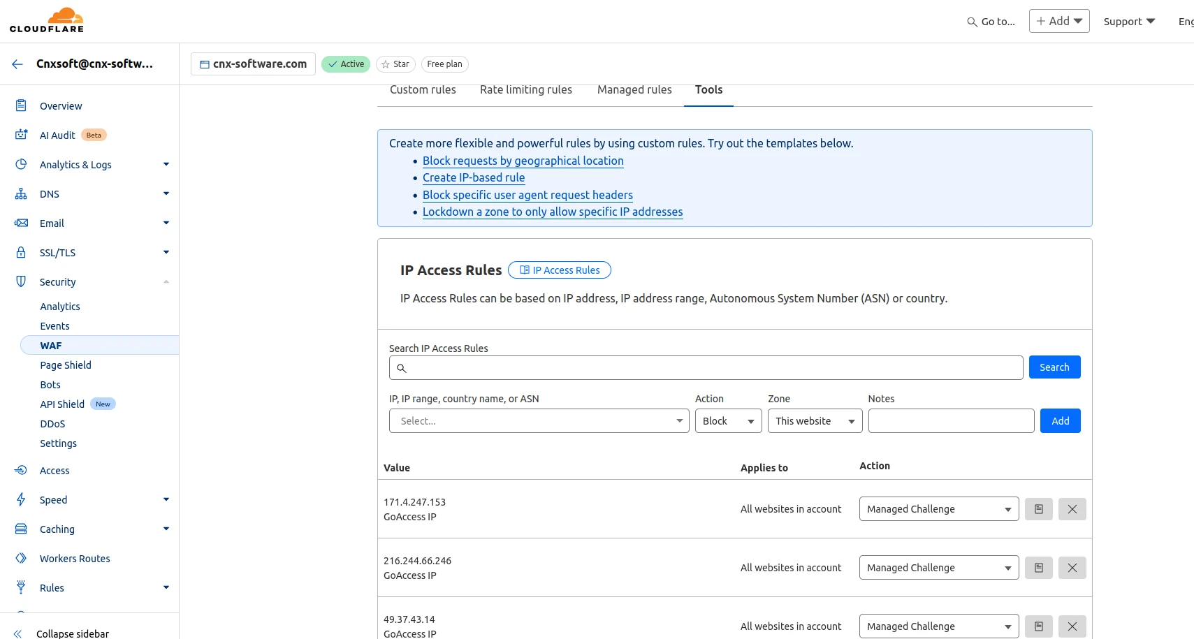Image resolution: width=1194 pixels, height=639 pixels.
Task: Edit notes for rule 49.37.43.14
Action: (1039, 626)
